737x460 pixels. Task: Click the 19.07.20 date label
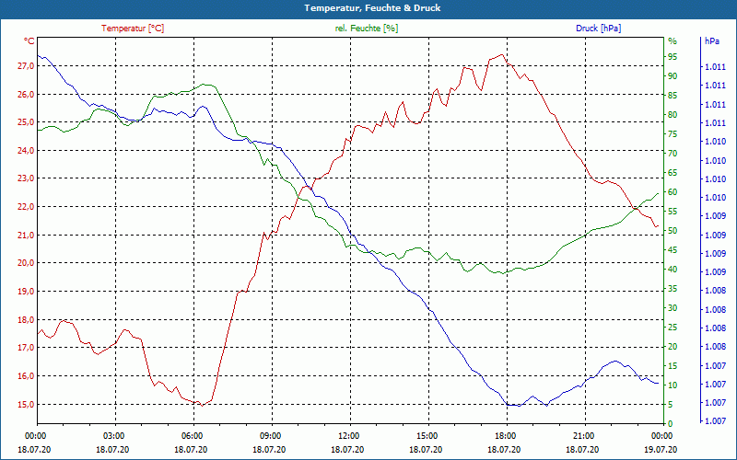[661, 449]
